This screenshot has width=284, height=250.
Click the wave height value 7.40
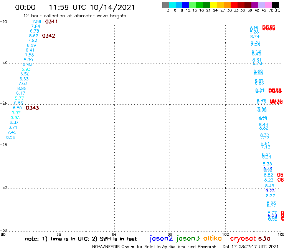click(12, 132)
